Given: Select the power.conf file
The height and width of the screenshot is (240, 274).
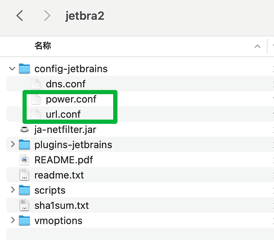Looking at the screenshot, I should (x=140, y=99).
